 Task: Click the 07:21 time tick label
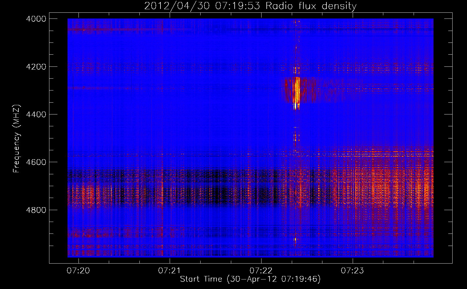(x=169, y=271)
